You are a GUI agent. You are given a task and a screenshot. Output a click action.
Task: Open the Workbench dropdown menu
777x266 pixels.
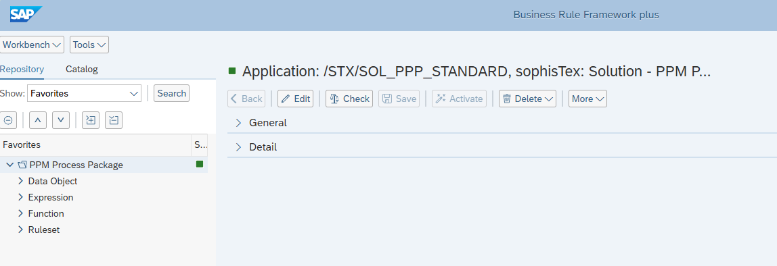point(32,45)
